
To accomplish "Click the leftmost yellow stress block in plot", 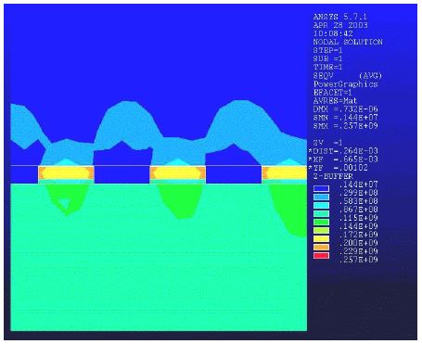I will coord(66,173).
